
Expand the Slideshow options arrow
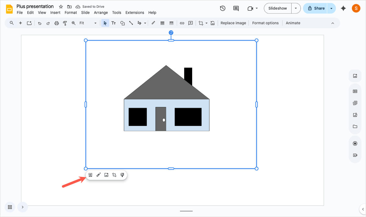296,8
